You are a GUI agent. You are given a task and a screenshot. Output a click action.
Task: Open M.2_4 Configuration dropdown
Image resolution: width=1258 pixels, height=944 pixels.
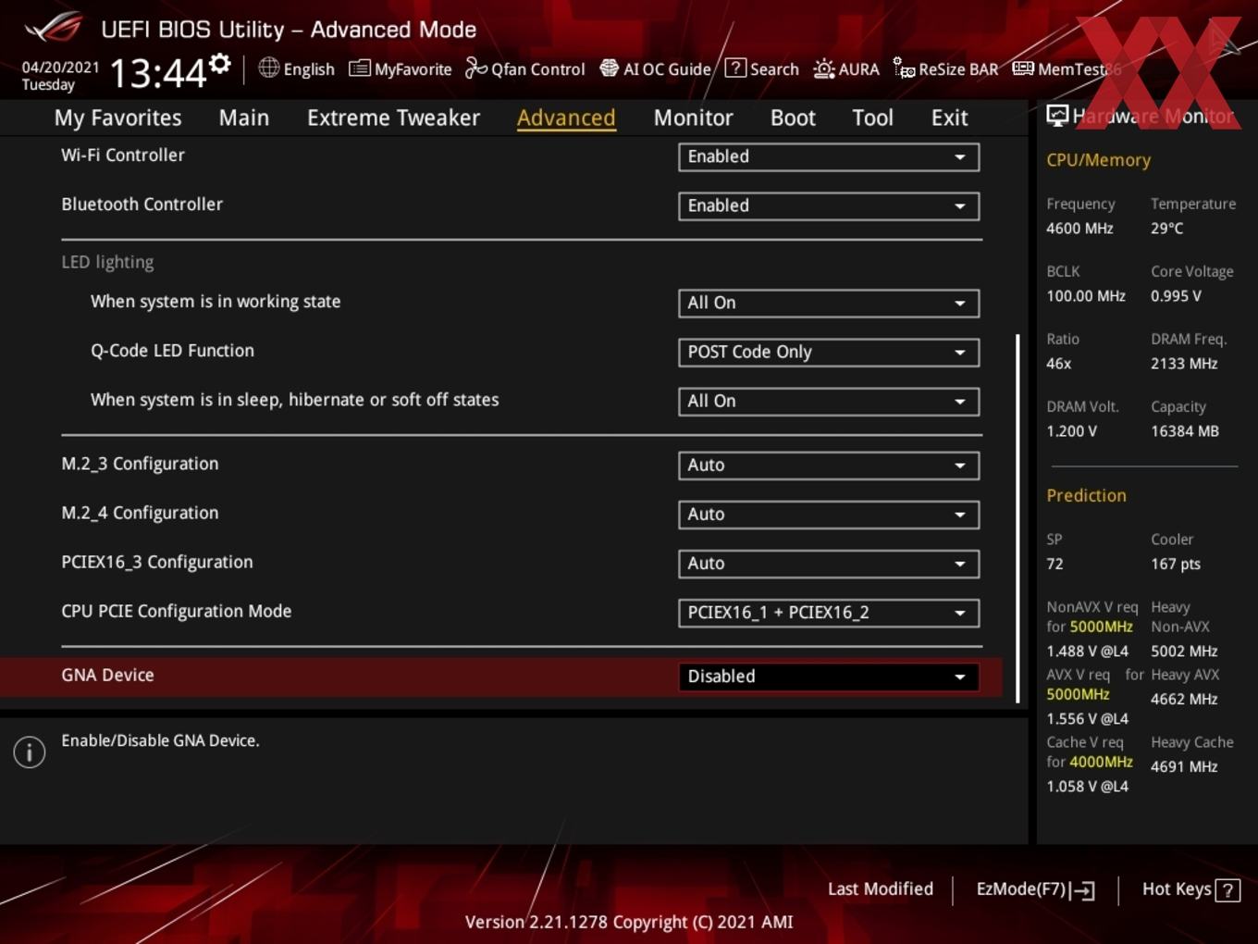(x=829, y=514)
